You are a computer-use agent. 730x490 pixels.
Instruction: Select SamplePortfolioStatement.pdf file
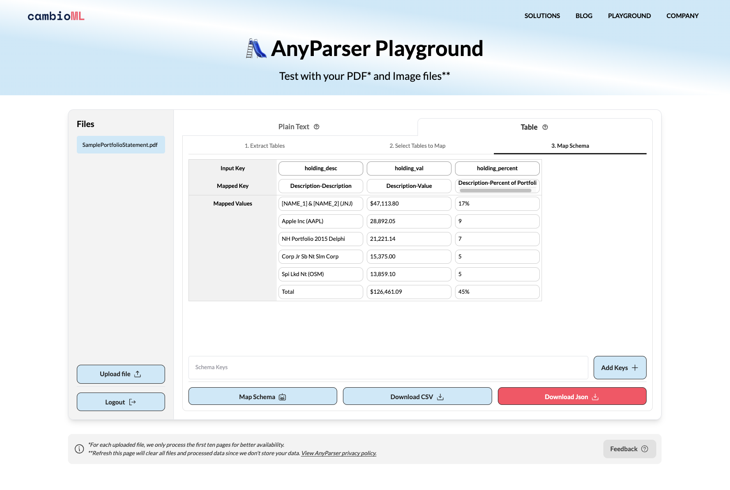(x=121, y=145)
